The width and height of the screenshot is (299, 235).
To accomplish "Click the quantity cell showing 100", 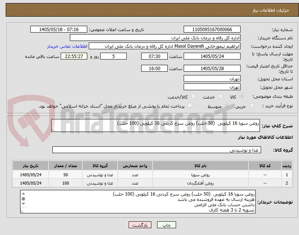I will 65,183.
